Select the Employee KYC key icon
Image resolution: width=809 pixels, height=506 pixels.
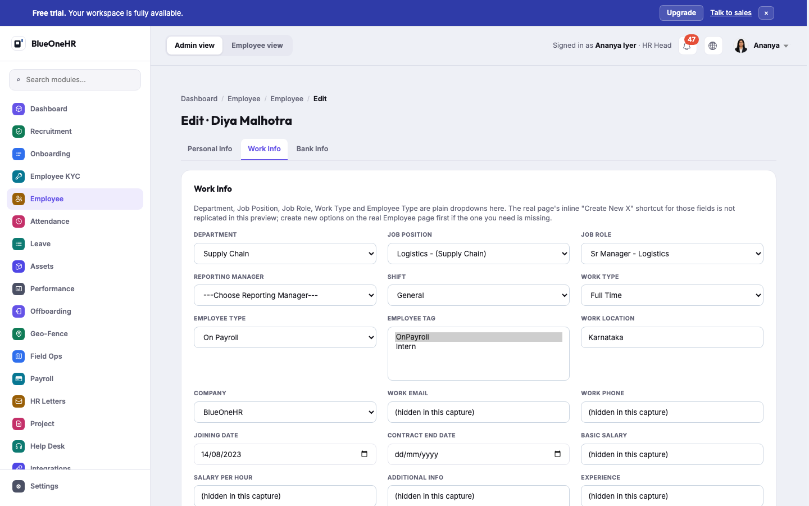pyautogui.click(x=19, y=177)
